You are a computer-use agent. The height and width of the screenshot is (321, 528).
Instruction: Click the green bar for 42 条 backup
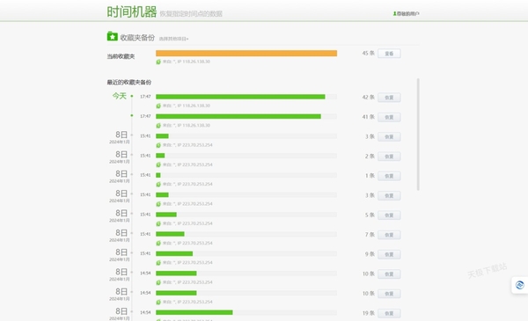click(x=240, y=97)
